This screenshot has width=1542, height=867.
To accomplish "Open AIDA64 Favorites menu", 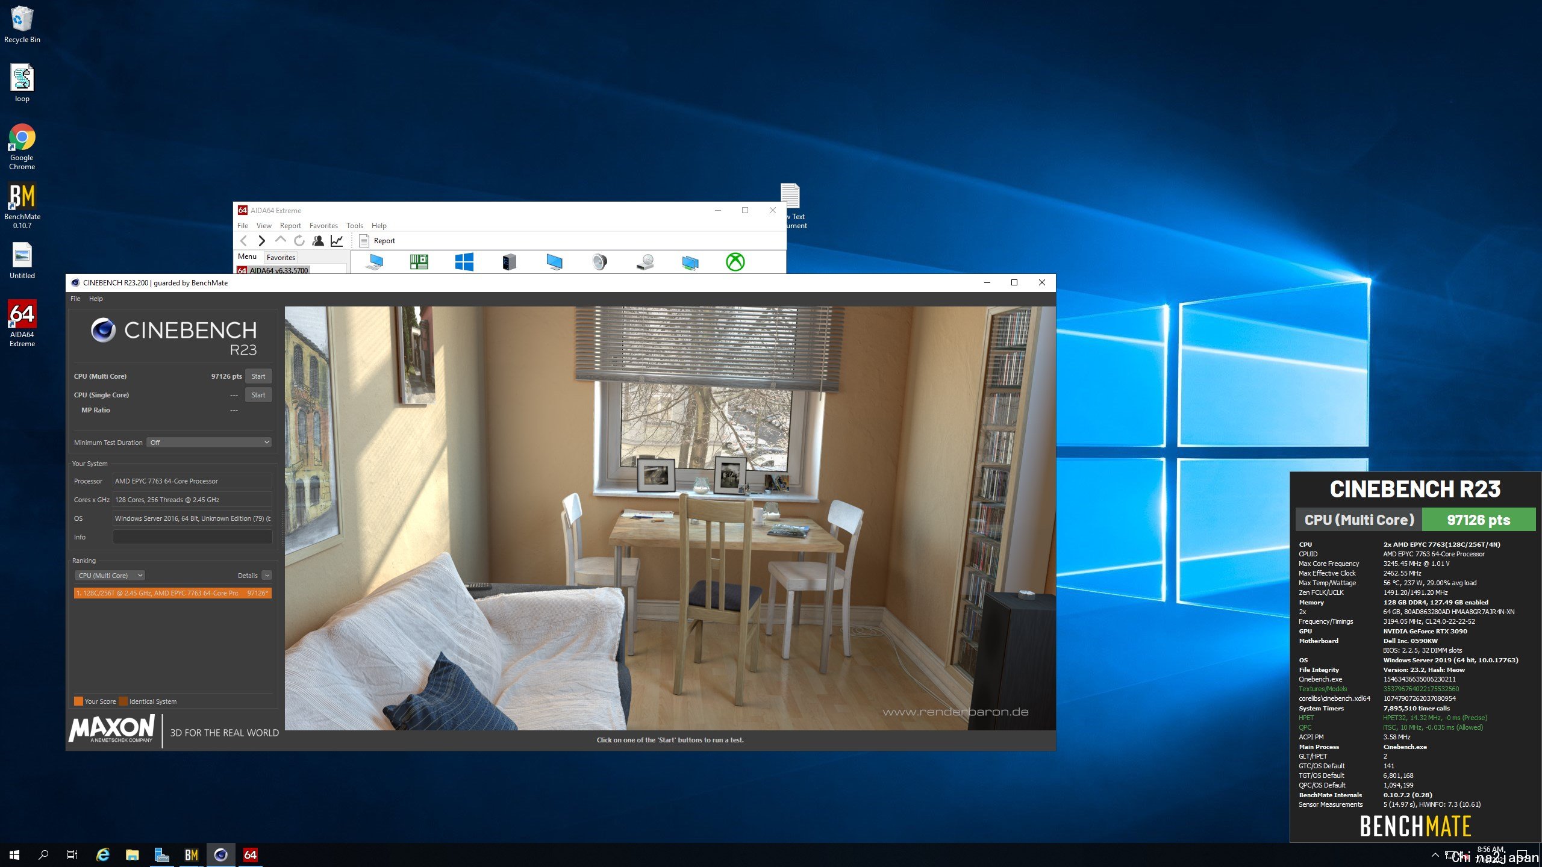I will tap(323, 226).
